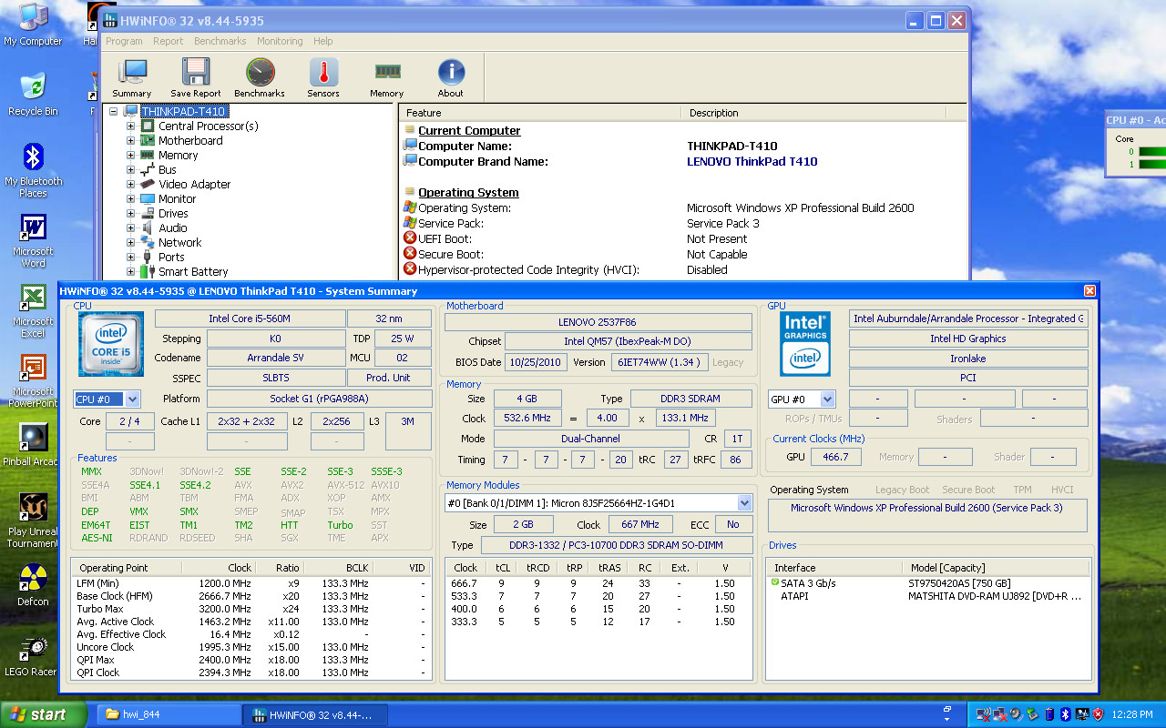Expand the Motherboard tree node
Image resolution: width=1166 pixels, height=728 pixels.
[x=130, y=141]
